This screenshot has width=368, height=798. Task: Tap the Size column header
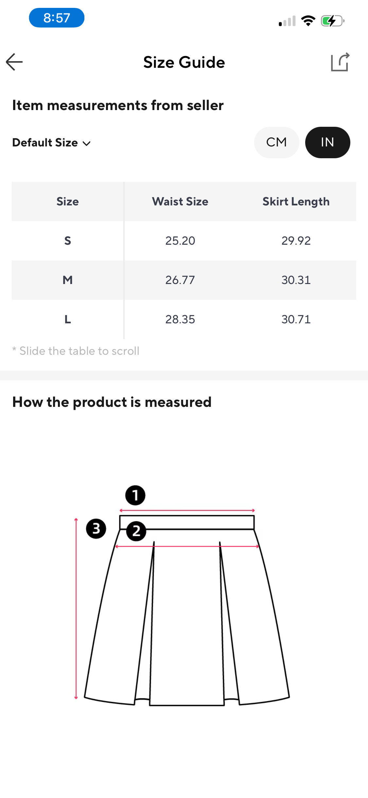click(68, 201)
